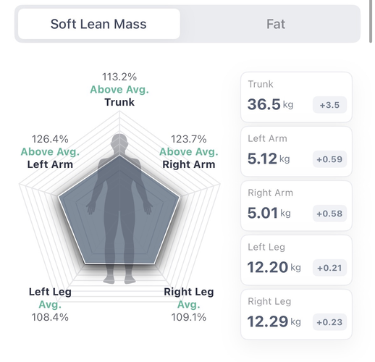Tap the +0.23 Right Leg change badge

[x=329, y=322]
